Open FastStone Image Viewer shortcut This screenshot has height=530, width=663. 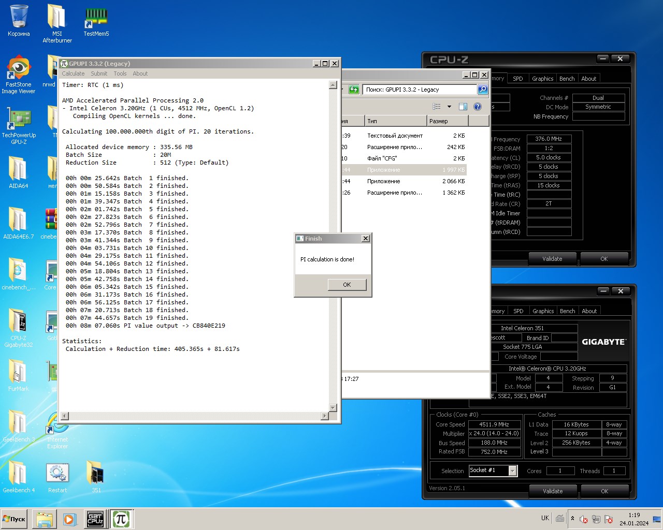point(19,75)
